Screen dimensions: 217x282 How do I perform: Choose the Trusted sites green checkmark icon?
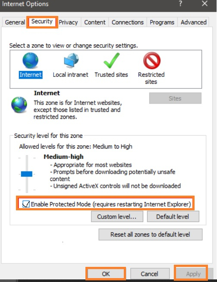[112, 60]
